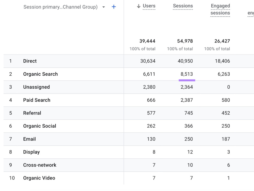Click the Paid Search row label

[x=37, y=100]
